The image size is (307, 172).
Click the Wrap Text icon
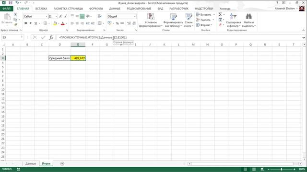(x=100, y=16)
